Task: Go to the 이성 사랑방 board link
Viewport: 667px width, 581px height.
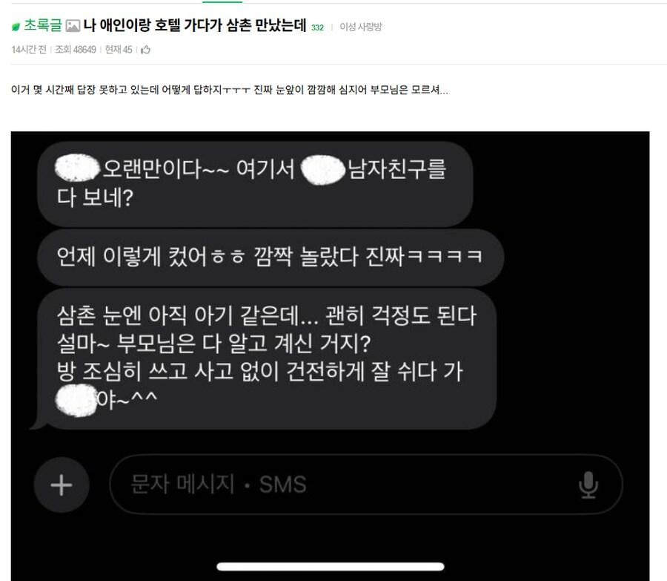Action: click(x=361, y=27)
